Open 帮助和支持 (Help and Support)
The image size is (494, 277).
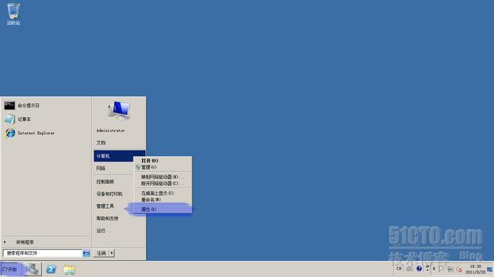pos(119,219)
